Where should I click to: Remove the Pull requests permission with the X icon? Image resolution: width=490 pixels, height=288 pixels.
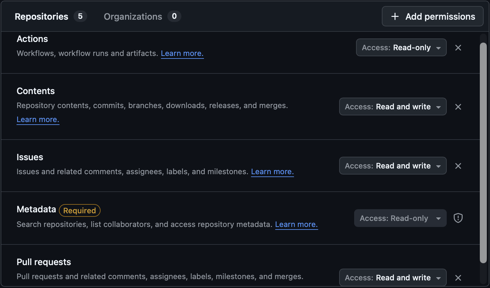click(458, 277)
